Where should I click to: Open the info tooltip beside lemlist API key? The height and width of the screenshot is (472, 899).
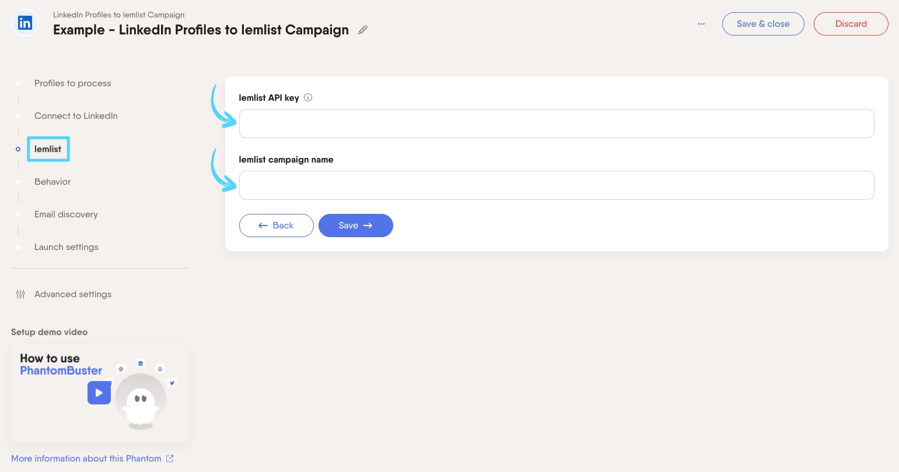[x=307, y=97]
